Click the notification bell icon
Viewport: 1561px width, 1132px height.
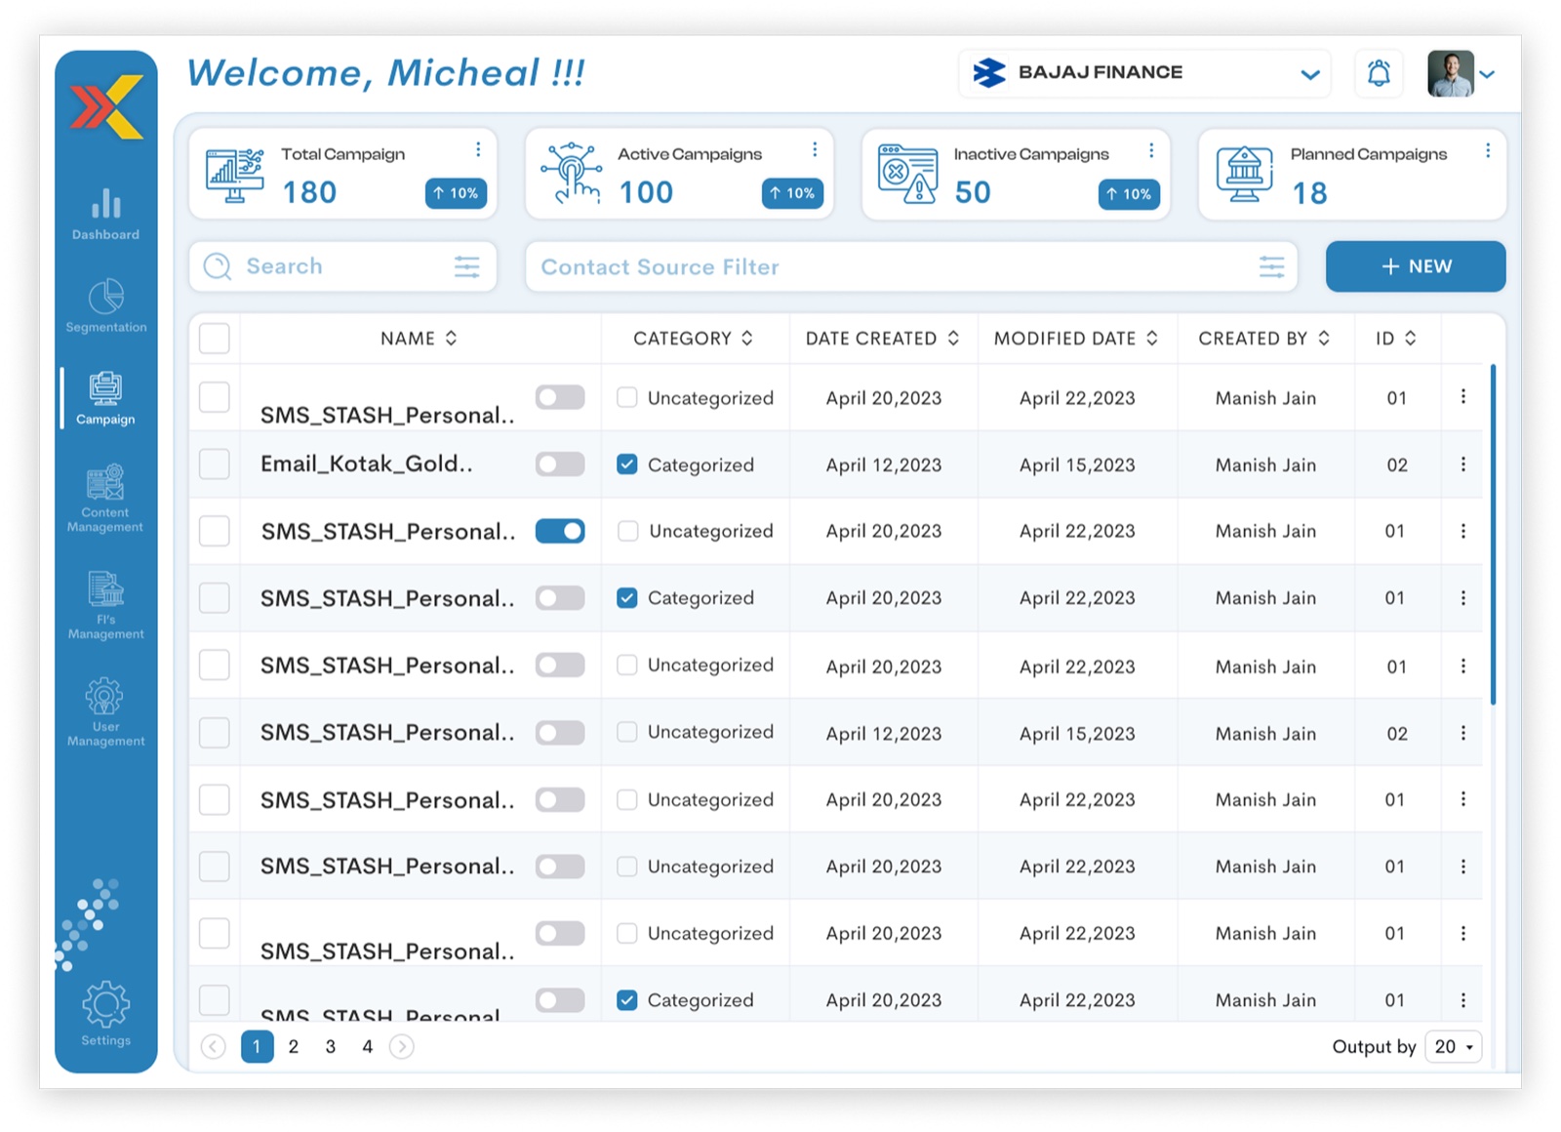1379,73
